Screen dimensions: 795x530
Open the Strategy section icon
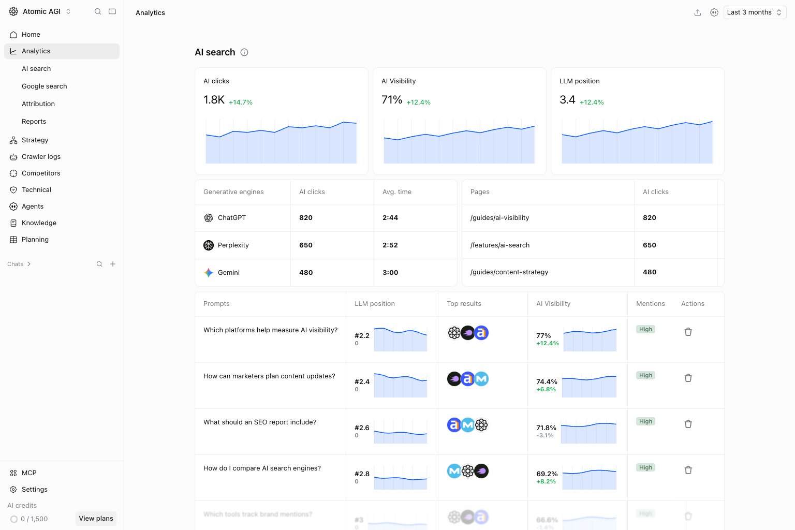pyautogui.click(x=13, y=140)
